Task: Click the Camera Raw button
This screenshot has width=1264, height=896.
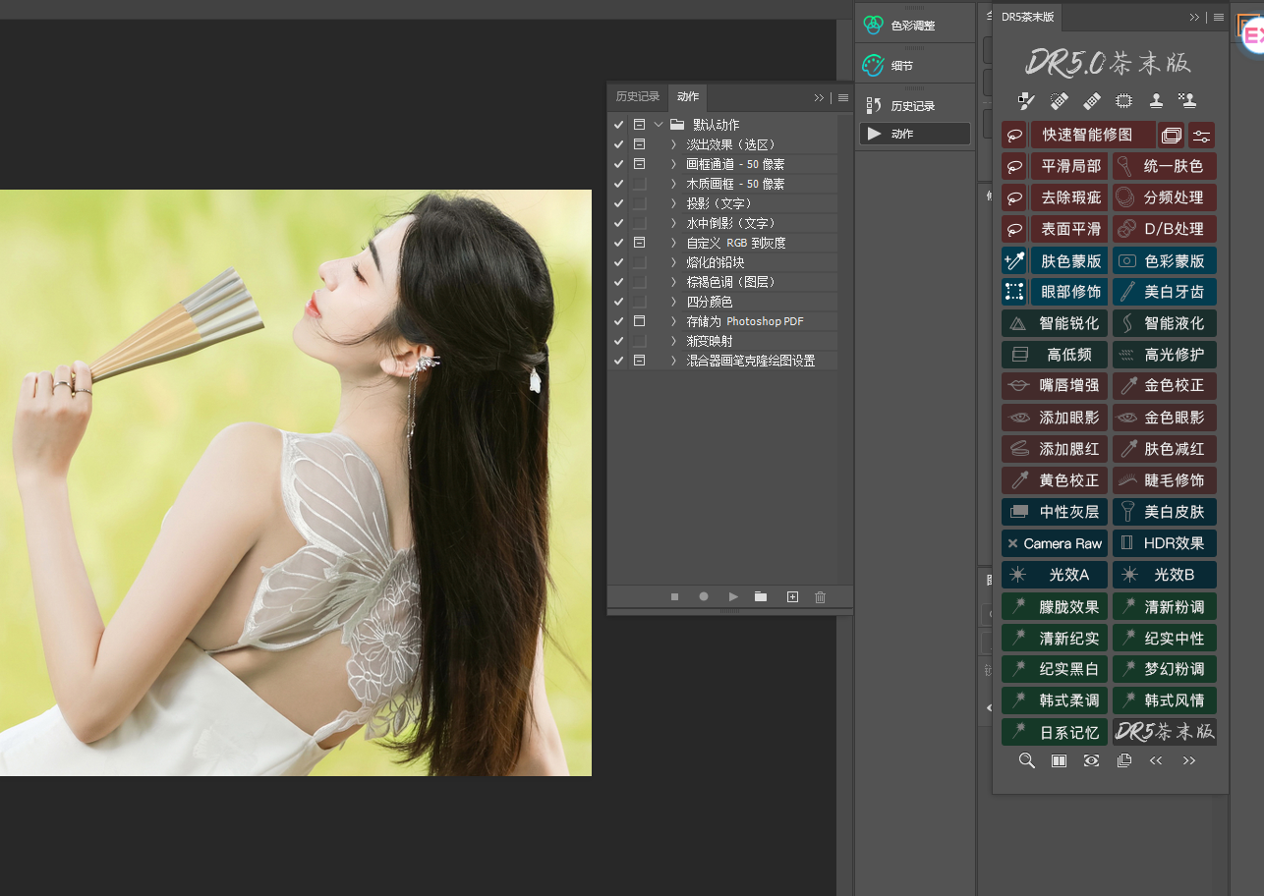Action: 1055,543
